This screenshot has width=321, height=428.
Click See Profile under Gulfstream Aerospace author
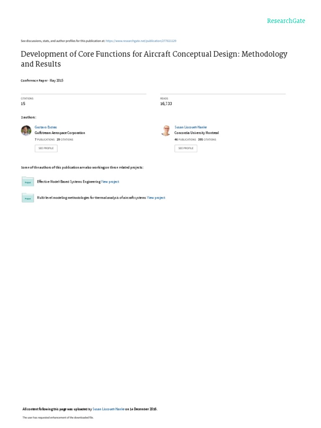point(46,148)
